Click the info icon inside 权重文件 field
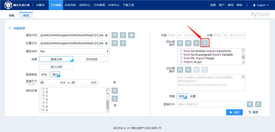The height and width of the screenshot is (132, 275). click(106, 43)
